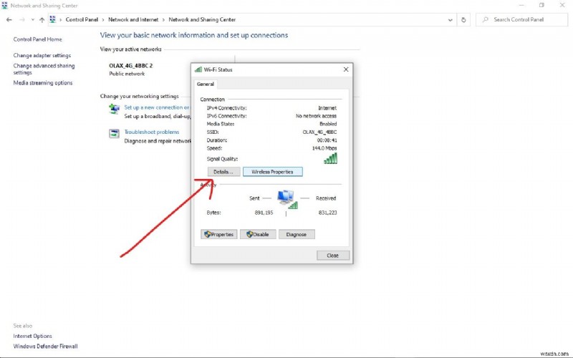The width and height of the screenshot is (573, 358).
Task: Click the Details... button
Action: click(223, 172)
